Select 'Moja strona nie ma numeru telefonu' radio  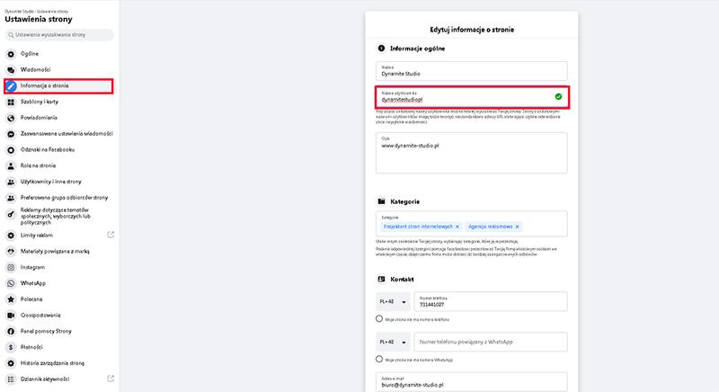click(379, 319)
